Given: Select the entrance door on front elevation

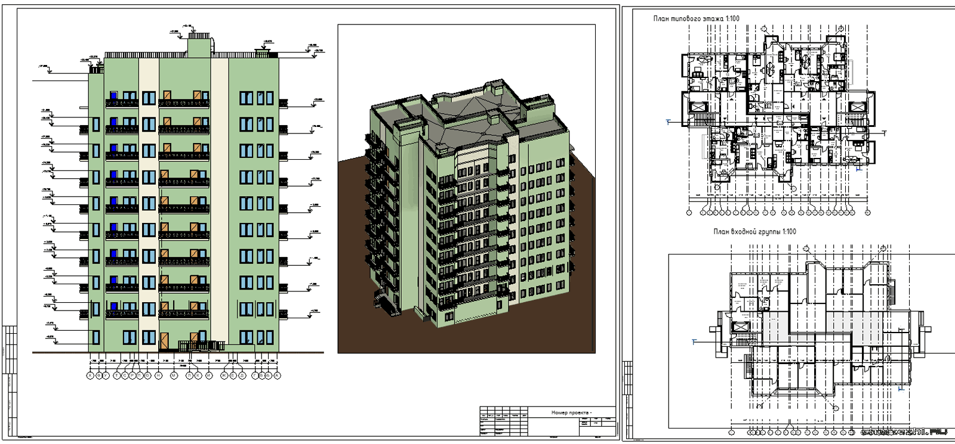Looking at the screenshot, I should coord(164,340).
